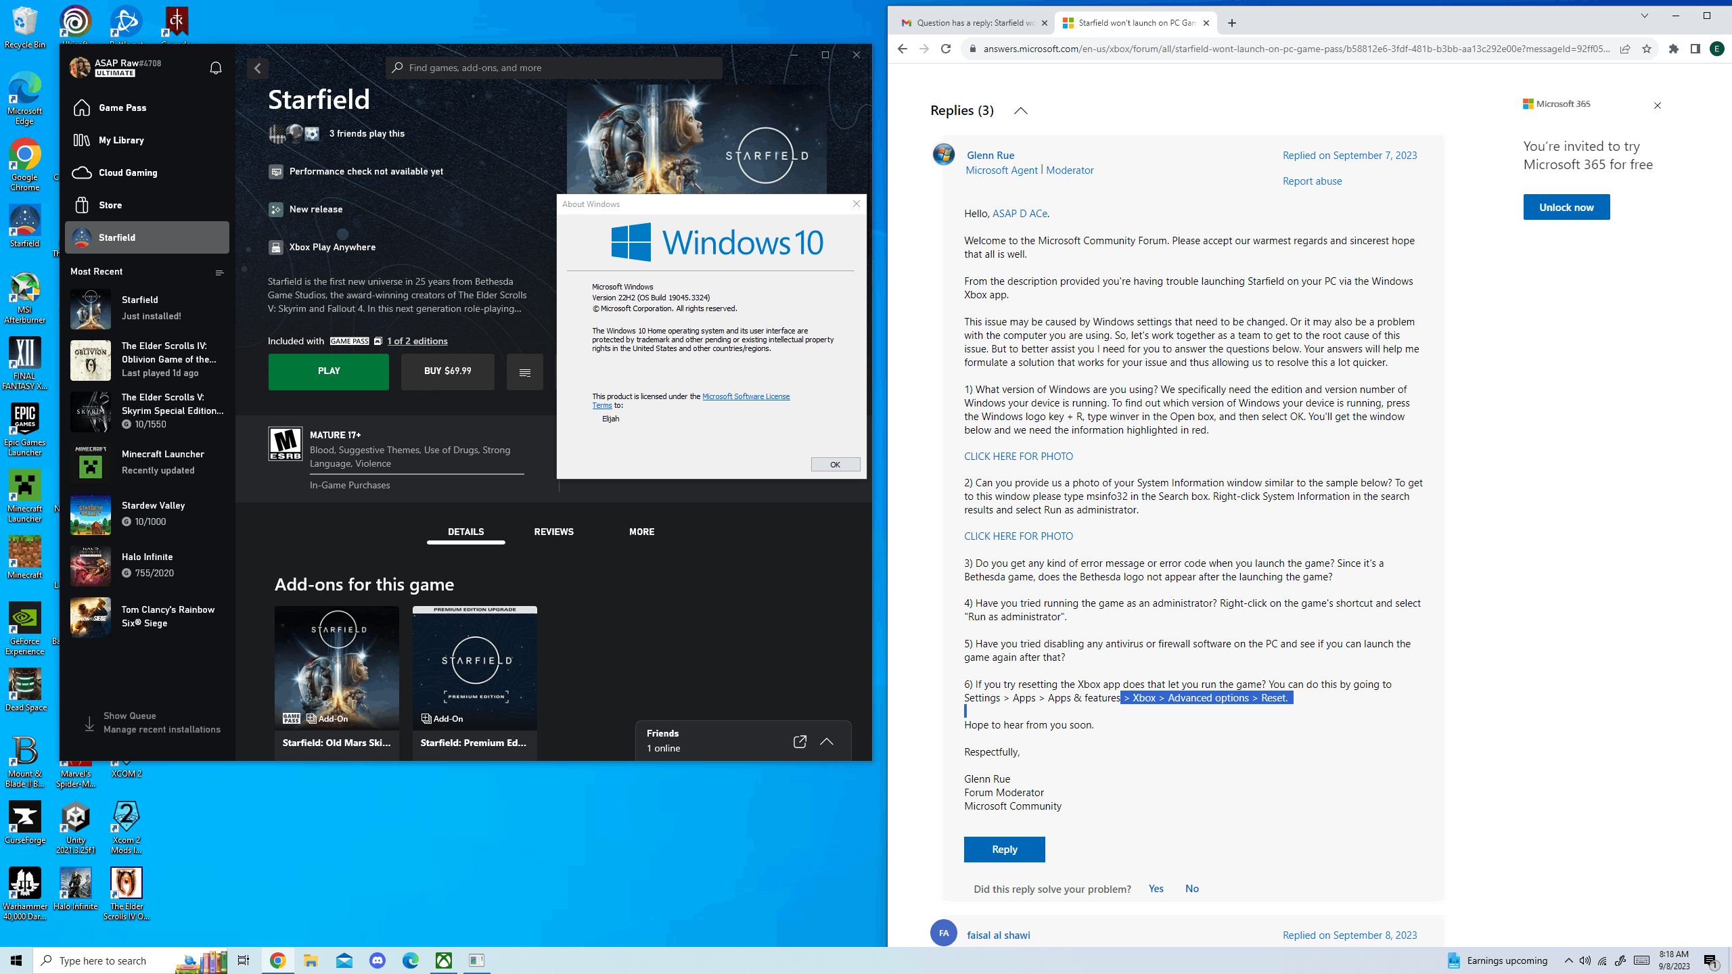
Task: Open notification bell icon
Action: [215, 68]
